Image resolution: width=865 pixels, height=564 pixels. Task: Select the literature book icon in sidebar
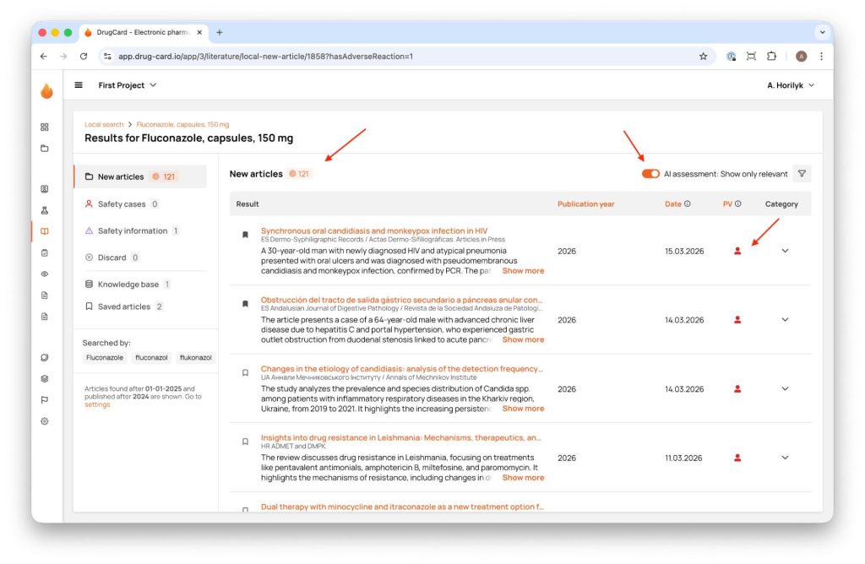tap(45, 231)
